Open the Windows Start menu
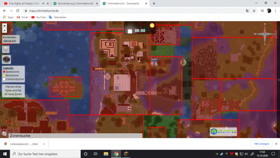 (5, 154)
